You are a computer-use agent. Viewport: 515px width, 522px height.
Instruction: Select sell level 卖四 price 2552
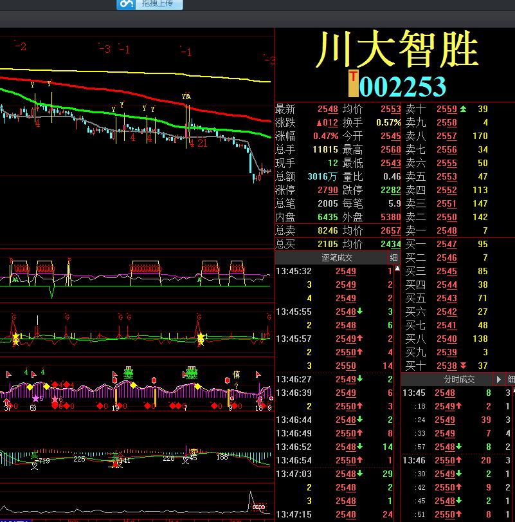pyautogui.click(x=446, y=190)
